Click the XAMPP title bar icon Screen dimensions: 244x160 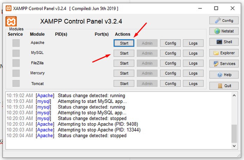pos(8,8)
